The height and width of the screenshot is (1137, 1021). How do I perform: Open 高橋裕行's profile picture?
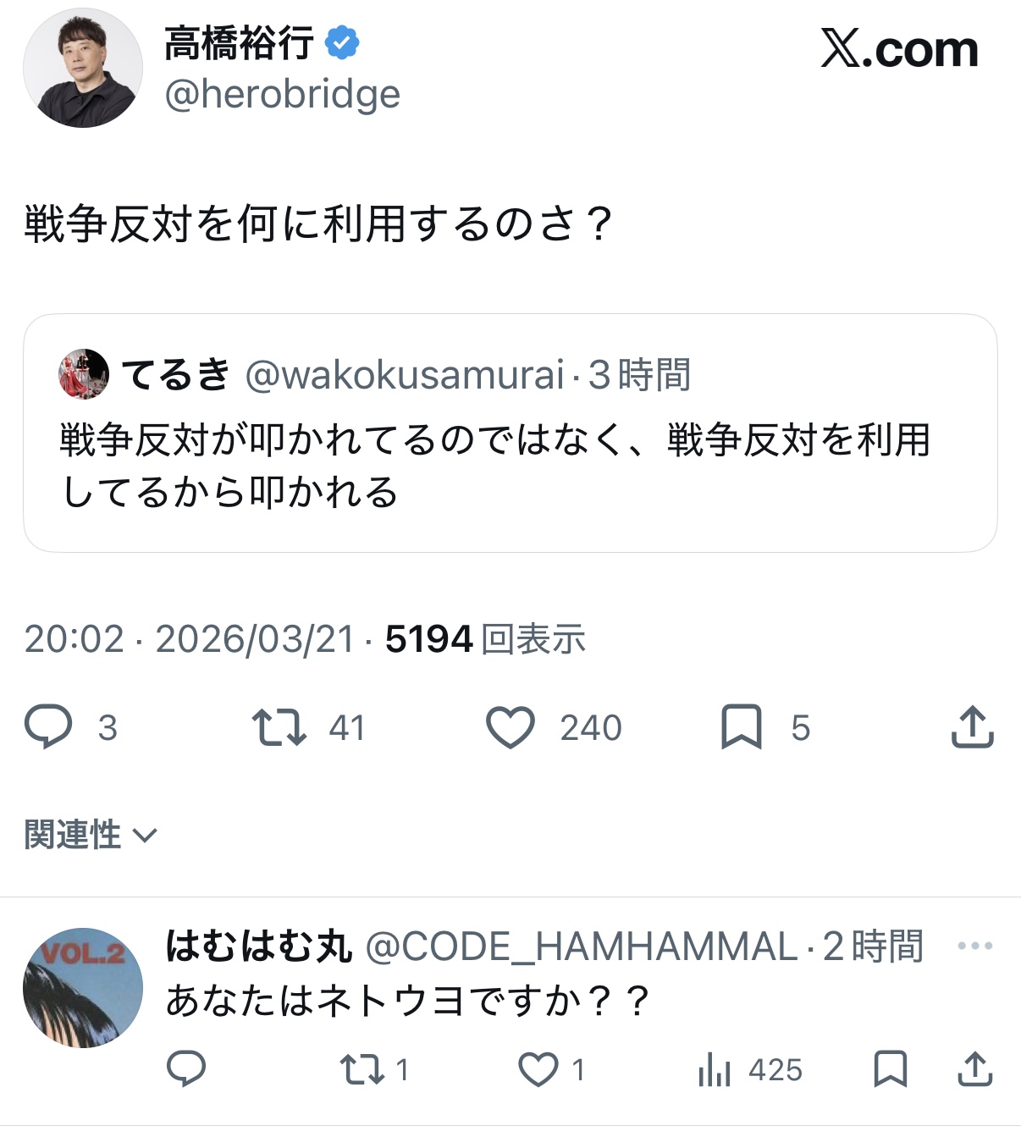[83, 69]
